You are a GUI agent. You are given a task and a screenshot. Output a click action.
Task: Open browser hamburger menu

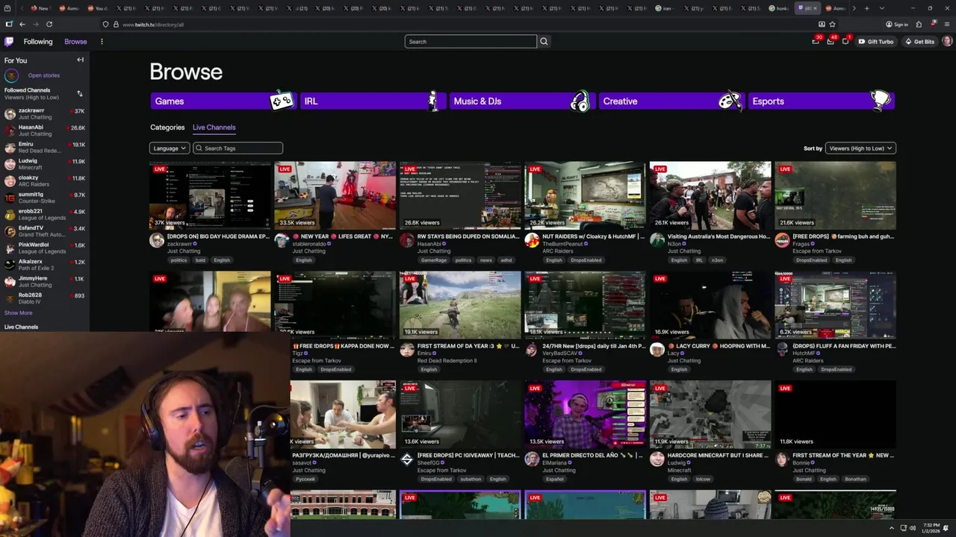click(947, 24)
